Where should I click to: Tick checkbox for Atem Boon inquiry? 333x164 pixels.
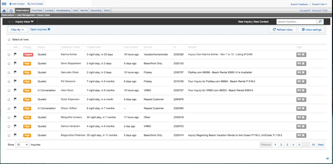[x=9, y=90]
